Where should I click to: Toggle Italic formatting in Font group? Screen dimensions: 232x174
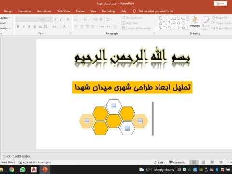(24, 27)
